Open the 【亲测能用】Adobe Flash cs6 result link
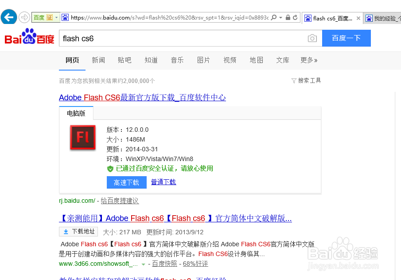Viewport: 401px width, 280px height. tap(175, 218)
